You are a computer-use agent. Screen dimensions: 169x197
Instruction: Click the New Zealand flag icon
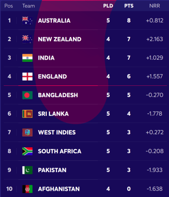point(27,39)
